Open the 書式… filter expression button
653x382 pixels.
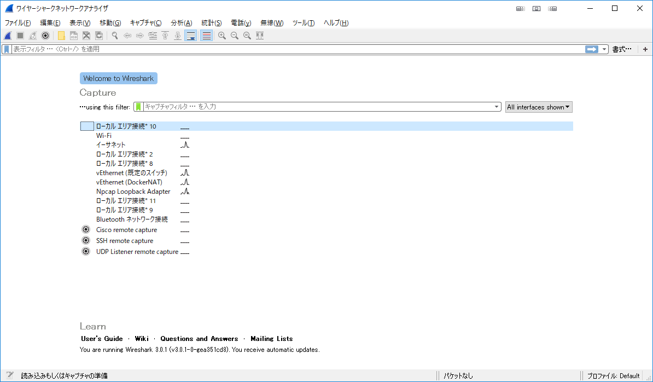622,49
